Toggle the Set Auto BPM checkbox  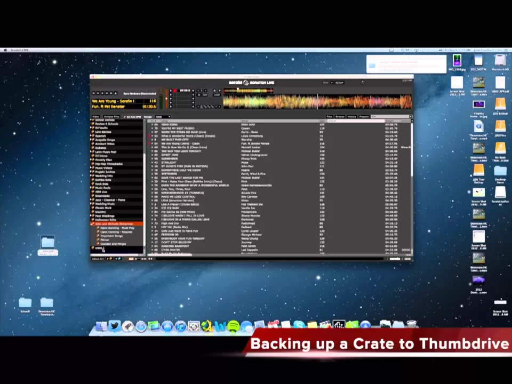125,117
